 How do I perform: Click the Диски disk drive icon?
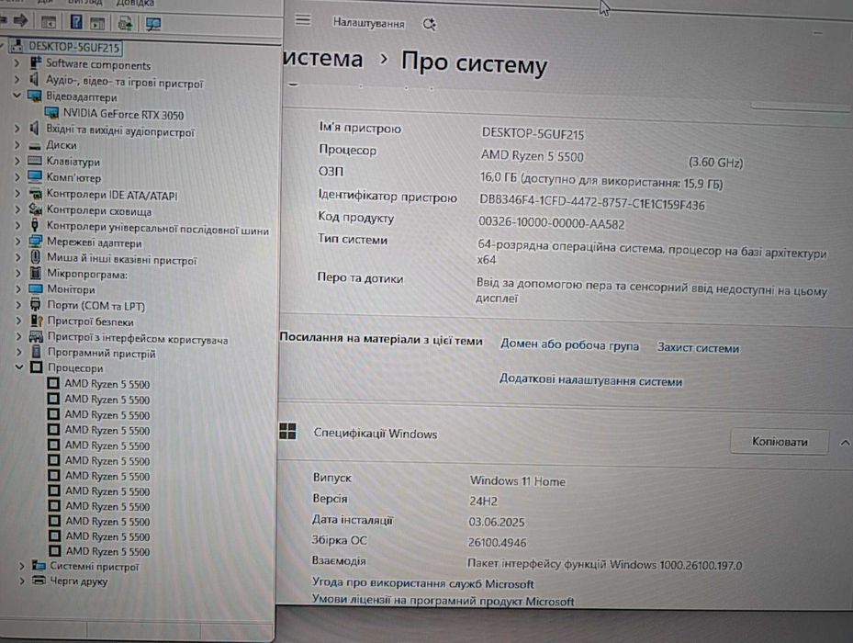[35, 145]
